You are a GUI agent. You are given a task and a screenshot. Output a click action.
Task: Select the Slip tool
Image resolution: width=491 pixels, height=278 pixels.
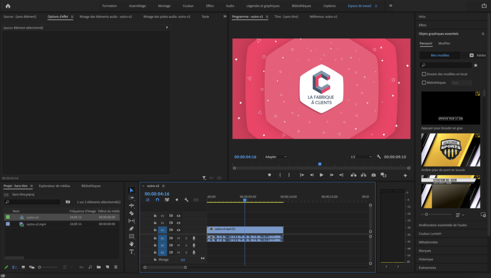point(131,221)
